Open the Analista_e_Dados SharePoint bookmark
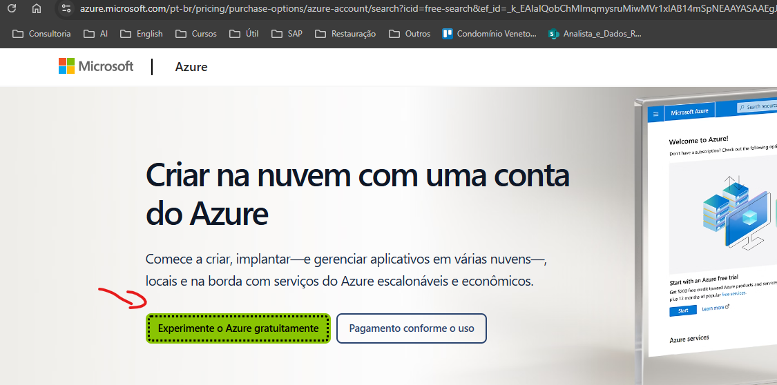Screen dimensions: 777x385 (x=595, y=34)
